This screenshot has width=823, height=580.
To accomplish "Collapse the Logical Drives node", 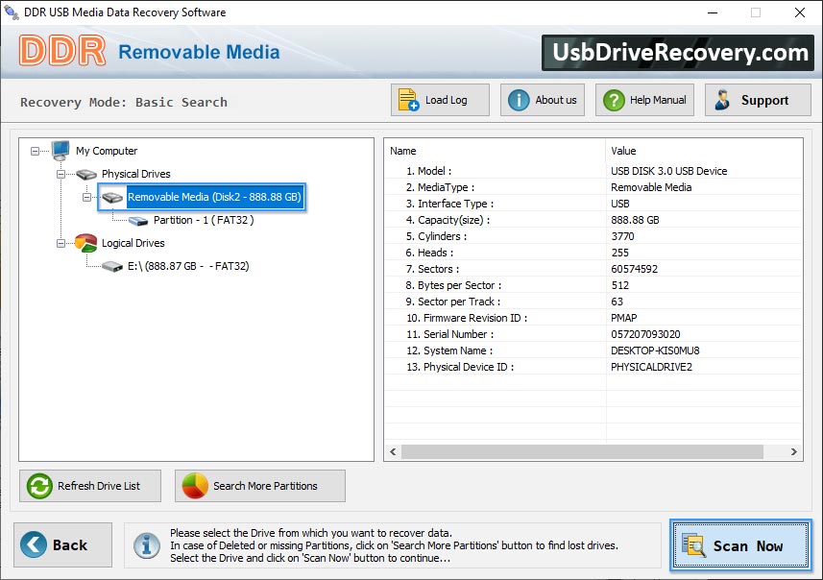I will coord(61,243).
